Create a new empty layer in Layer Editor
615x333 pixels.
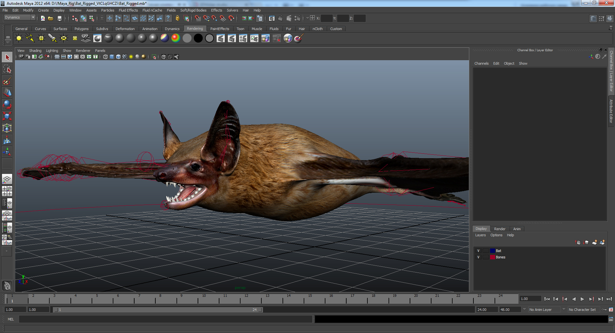[x=595, y=242]
